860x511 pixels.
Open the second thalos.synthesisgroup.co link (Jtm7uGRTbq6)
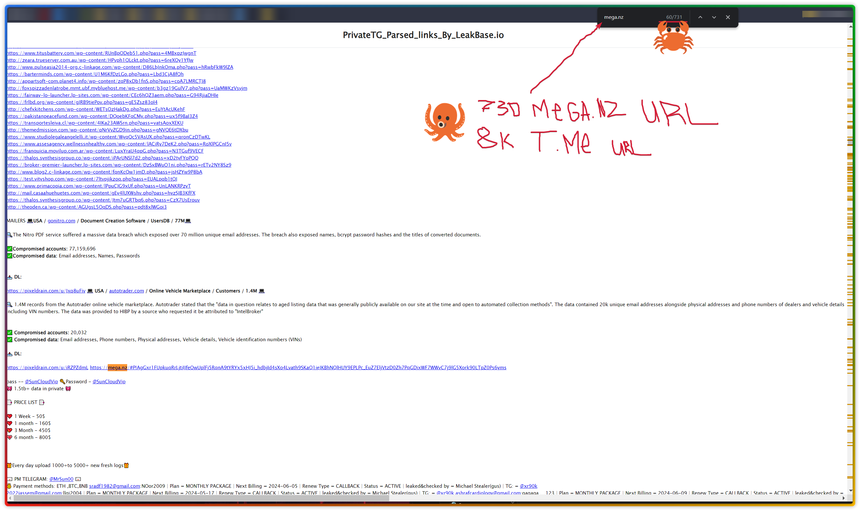click(x=104, y=200)
